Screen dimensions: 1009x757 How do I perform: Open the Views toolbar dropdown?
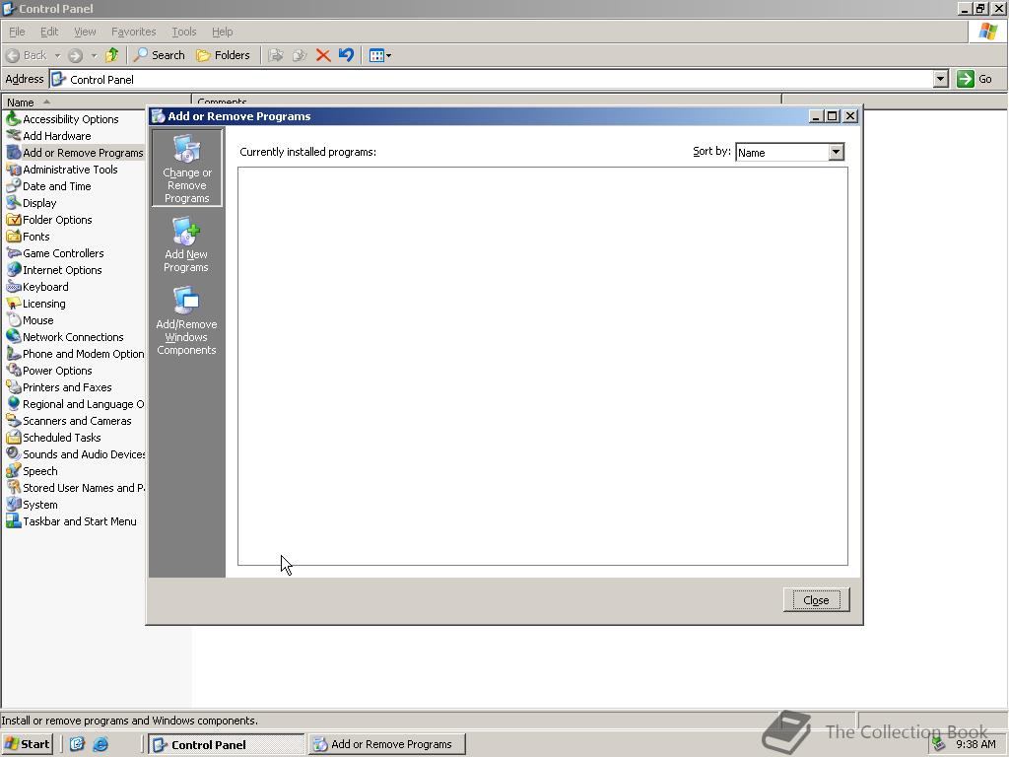tap(379, 55)
